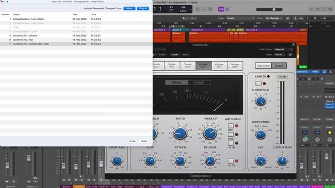Image resolution: width=335 pixels, height=188 pixels.
Task: Select the Classic VCA compressor model
Action: (187, 66)
